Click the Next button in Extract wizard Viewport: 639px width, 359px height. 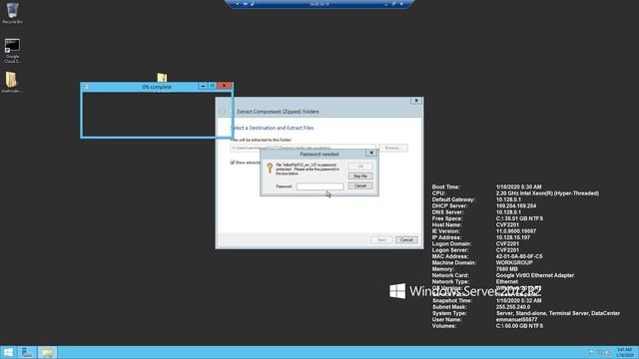pos(381,239)
